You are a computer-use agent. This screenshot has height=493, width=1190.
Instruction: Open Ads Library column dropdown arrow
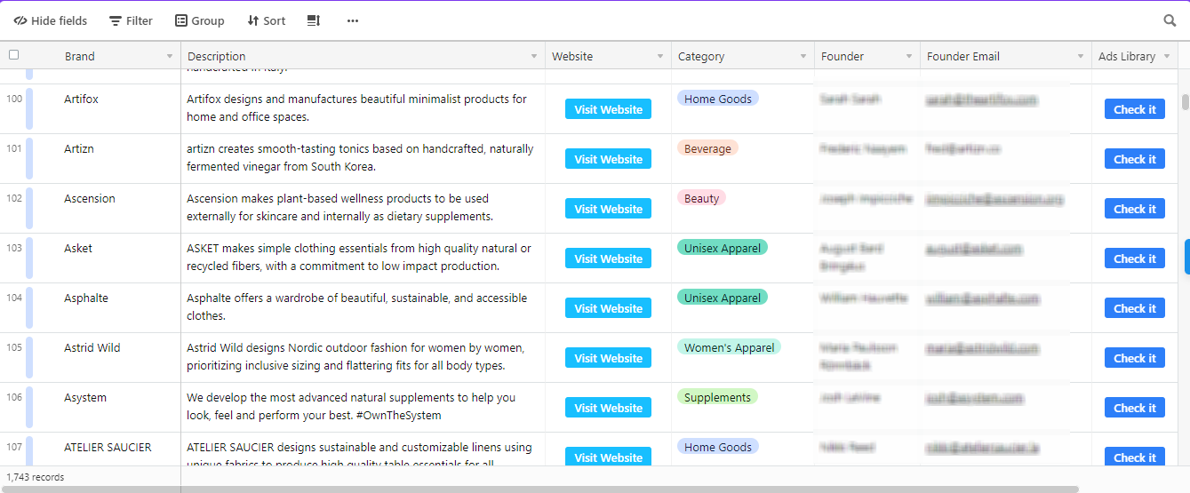[1165, 56]
